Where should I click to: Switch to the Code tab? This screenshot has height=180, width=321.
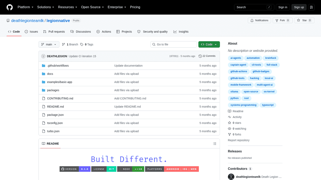pyautogui.click(x=14, y=32)
